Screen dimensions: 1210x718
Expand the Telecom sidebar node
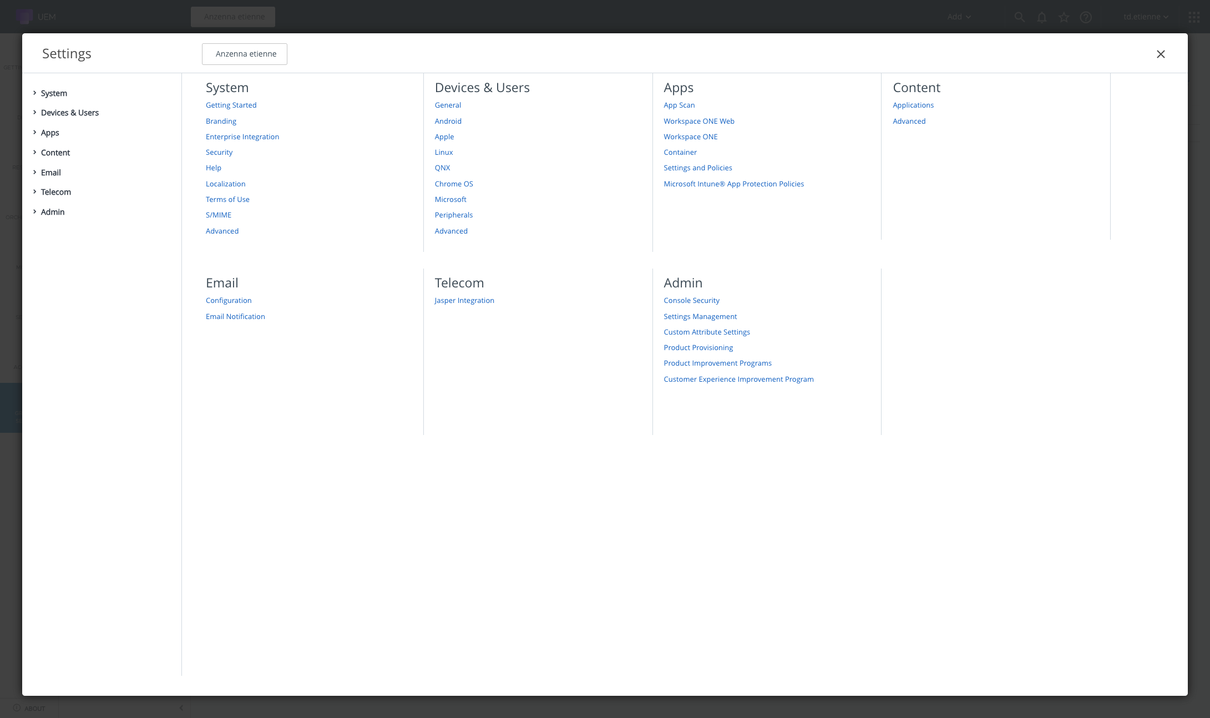[34, 191]
